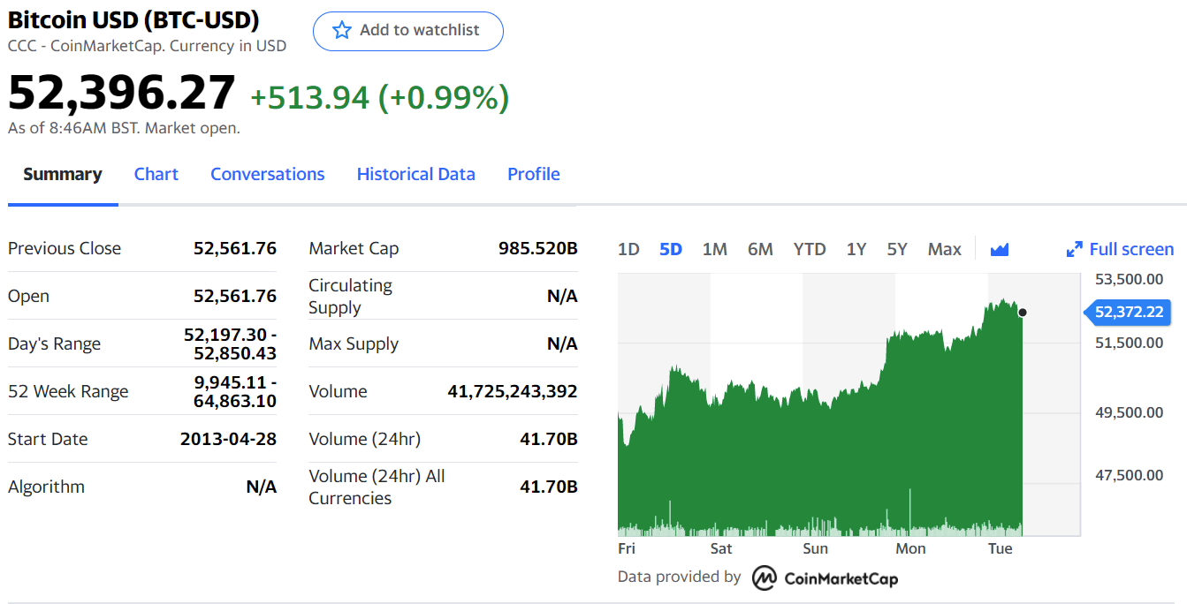Click the 49,500.00 axis label
This screenshot has height=604, width=1187.
(x=1130, y=412)
